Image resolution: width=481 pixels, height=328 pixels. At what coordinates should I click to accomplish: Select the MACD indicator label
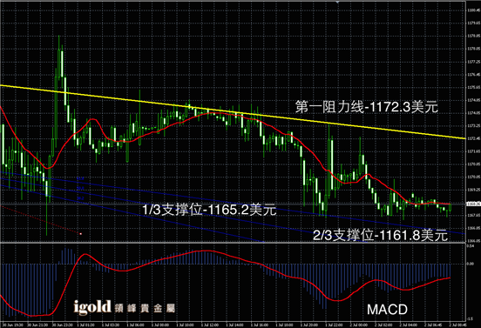point(387,310)
